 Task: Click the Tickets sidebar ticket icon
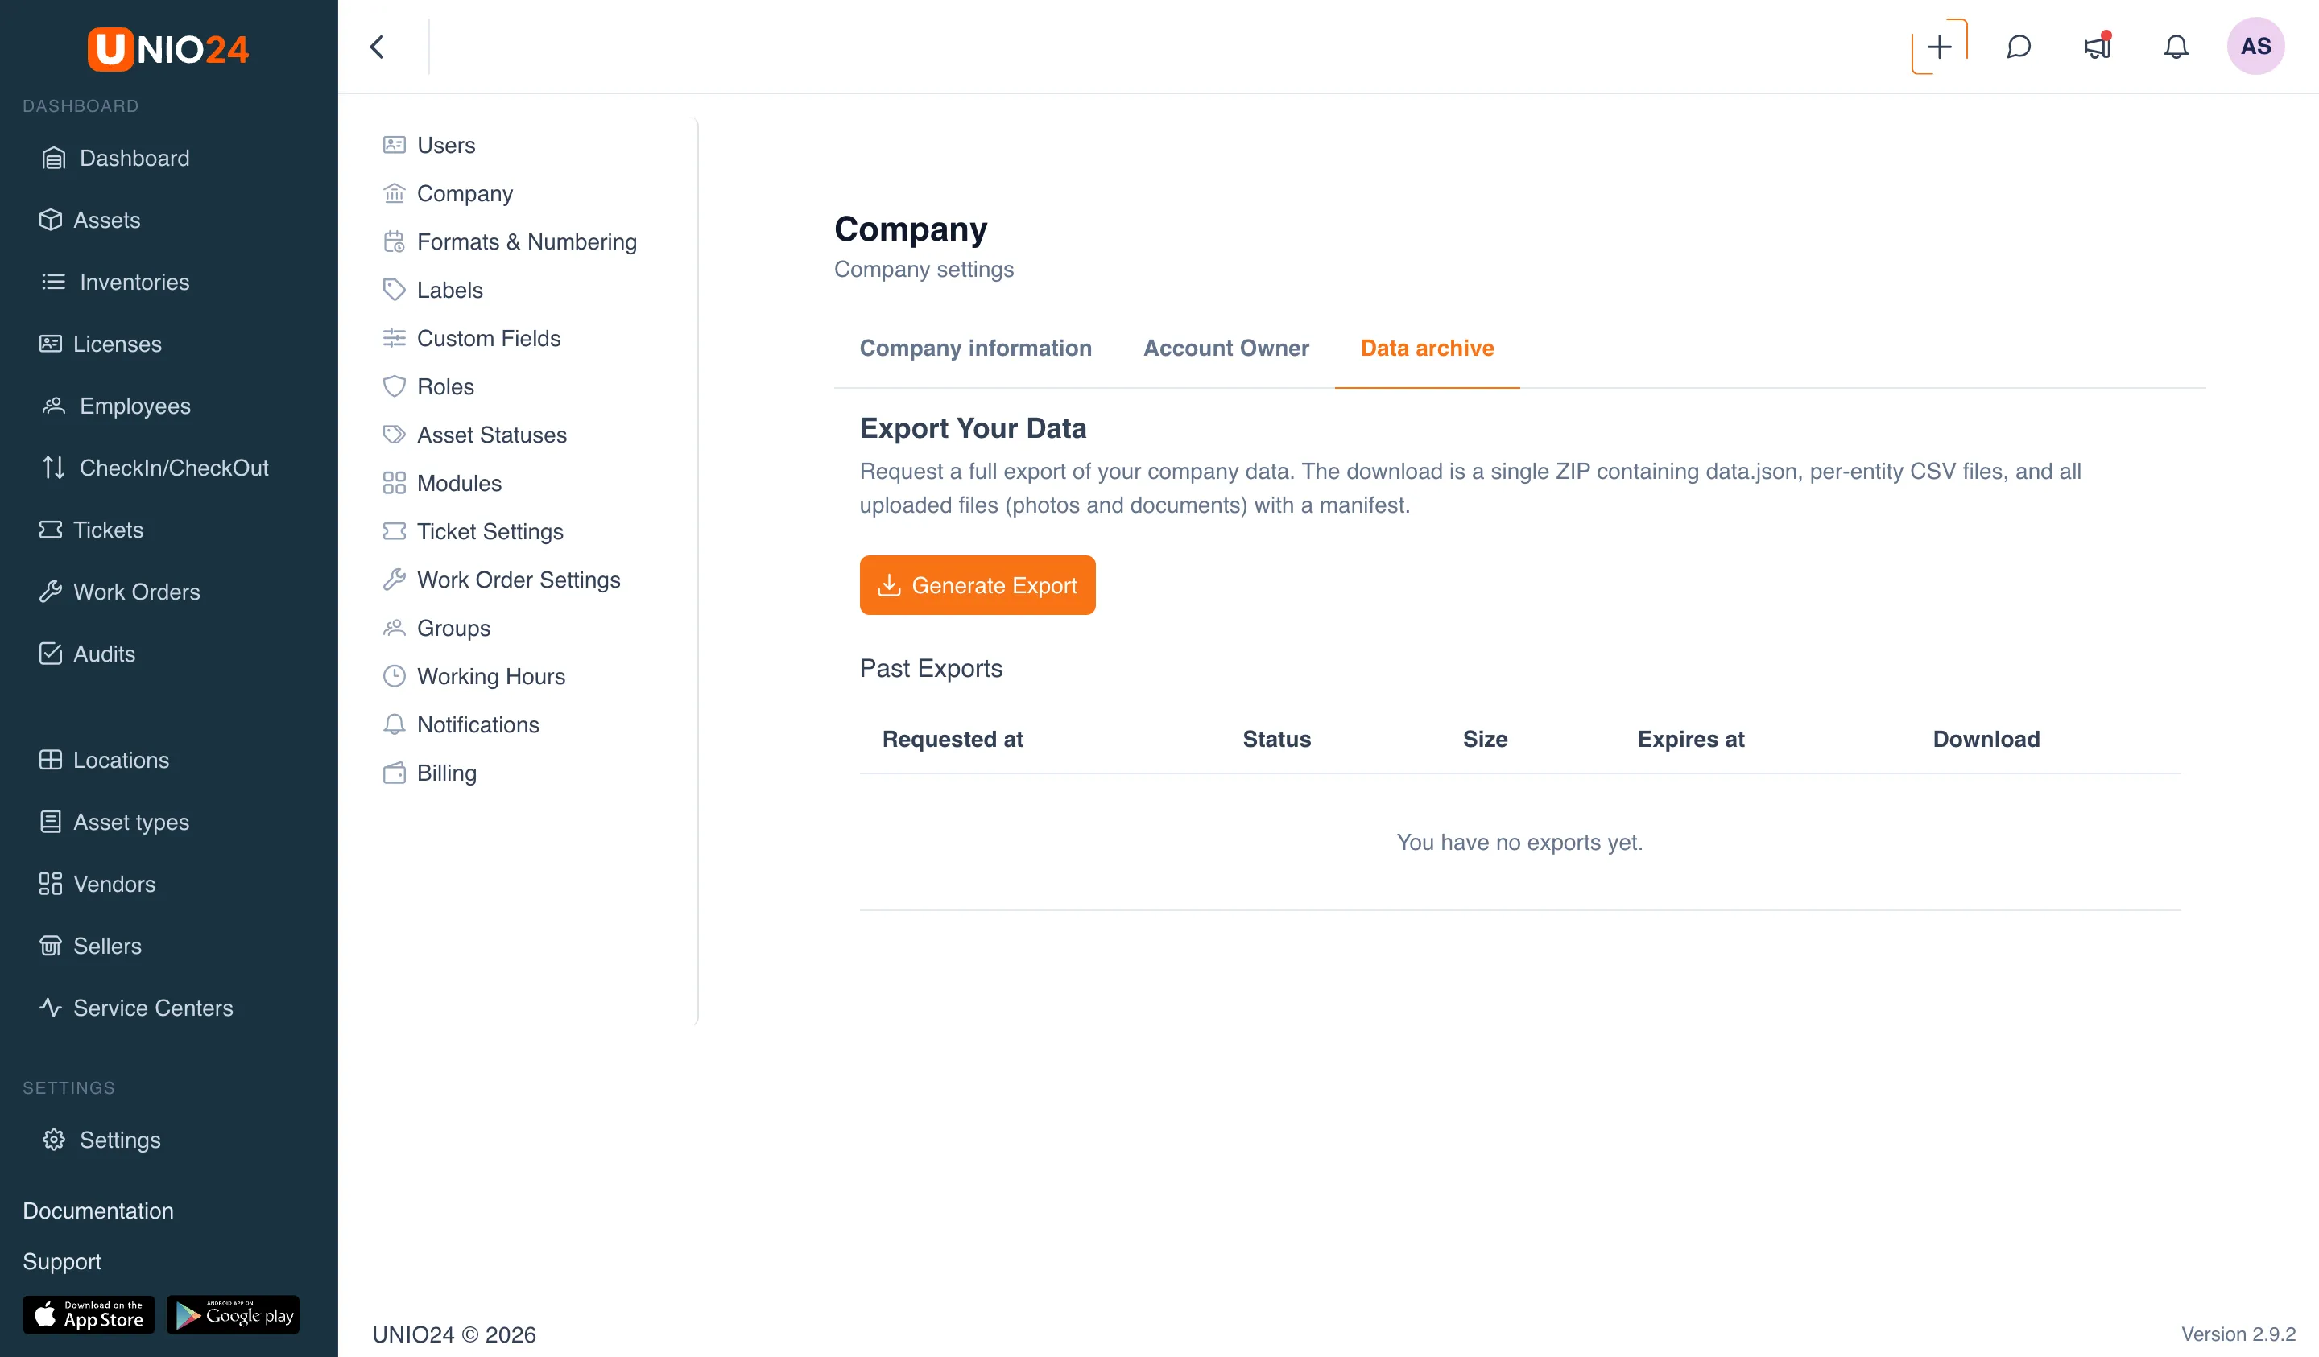51,530
